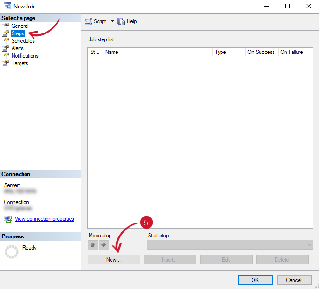Viewport: 319px width, 289px height.
Task: Expand the Start step combo box
Action: point(309,245)
